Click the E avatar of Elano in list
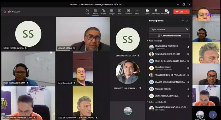221x120 pixels. tap(151, 68)
